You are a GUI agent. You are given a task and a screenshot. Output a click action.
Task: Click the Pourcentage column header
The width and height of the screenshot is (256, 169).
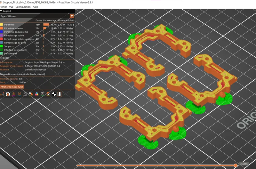[50, 20]
